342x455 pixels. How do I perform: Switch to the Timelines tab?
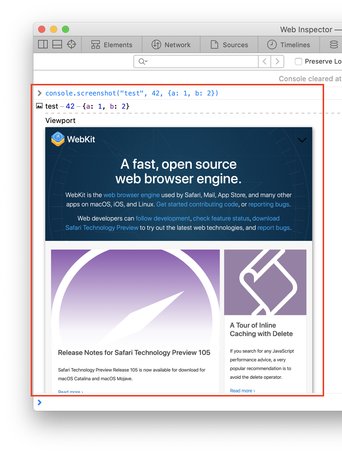point(289,45)
